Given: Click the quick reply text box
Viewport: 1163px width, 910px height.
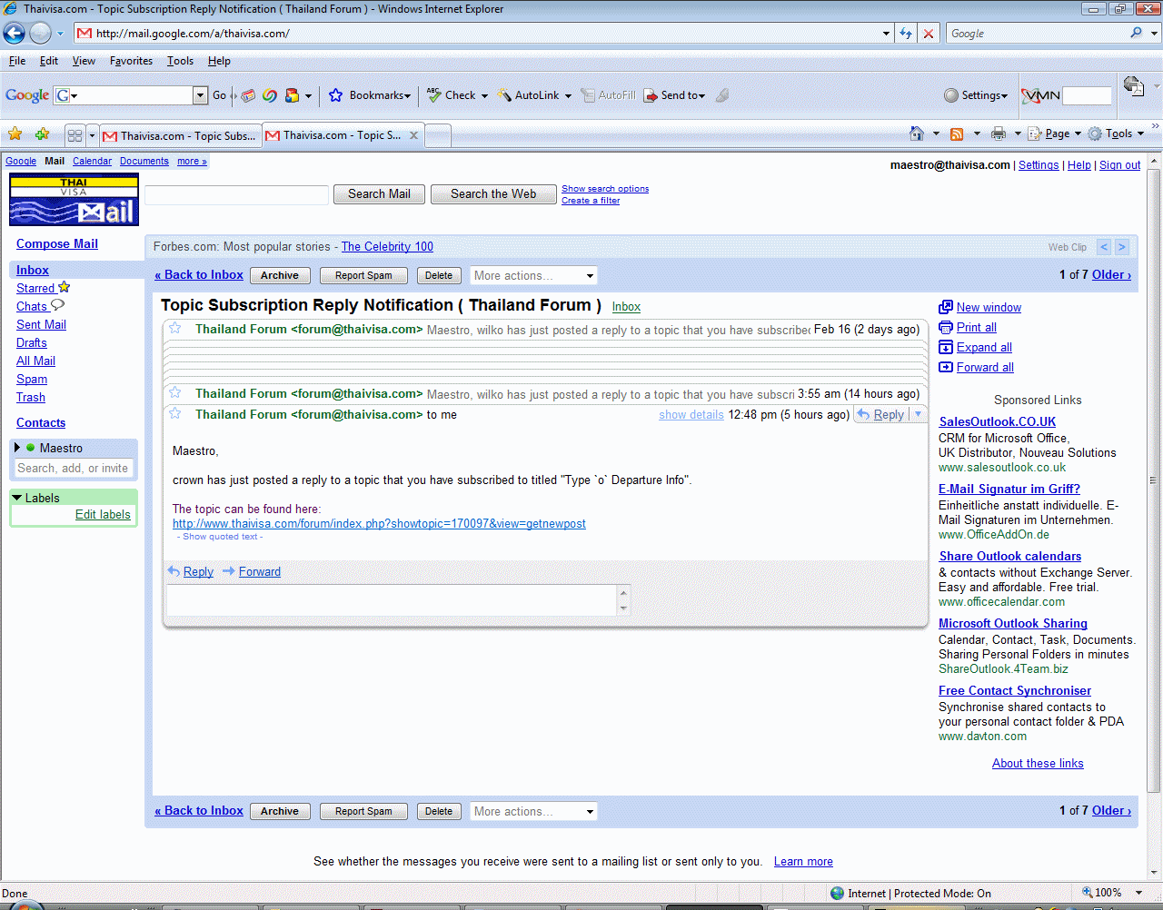Looking at the screenshot, I should coord(393,600).
